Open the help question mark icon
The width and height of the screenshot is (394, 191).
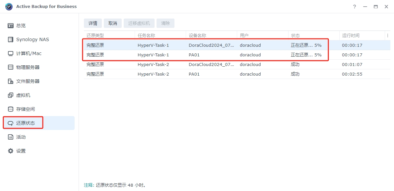355,7
